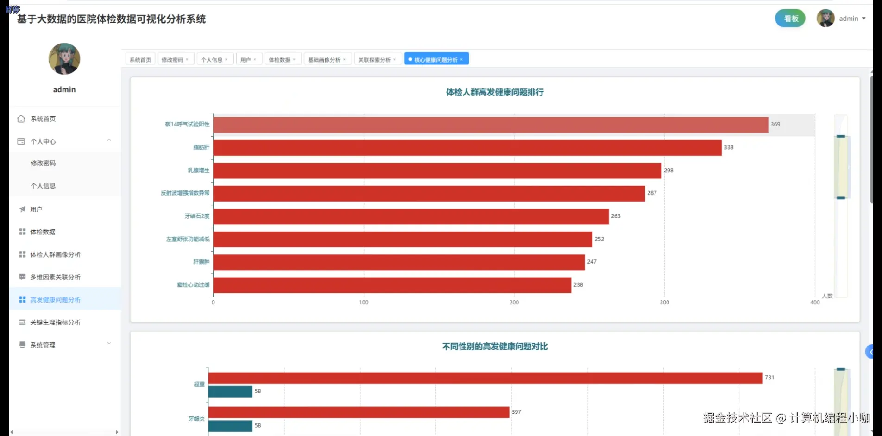Click the 窦性心动过缓 bar showing 238

pyautogui.click(x=392, y=285)
